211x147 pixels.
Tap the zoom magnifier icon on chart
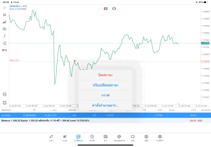[x=4, y=94]
